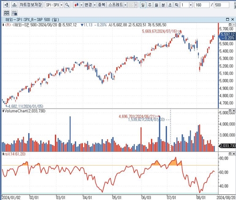Click the 2024/08/20 end date label

coord(226,197)
